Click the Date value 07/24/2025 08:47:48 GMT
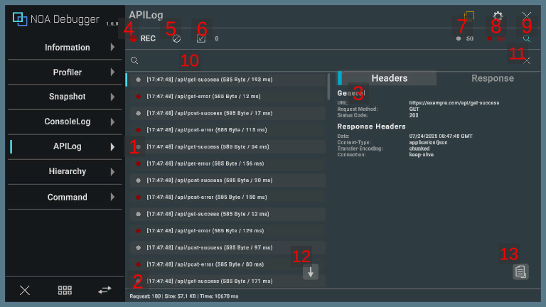This screenshot has width=546, height=307. [x=441, y=136]
